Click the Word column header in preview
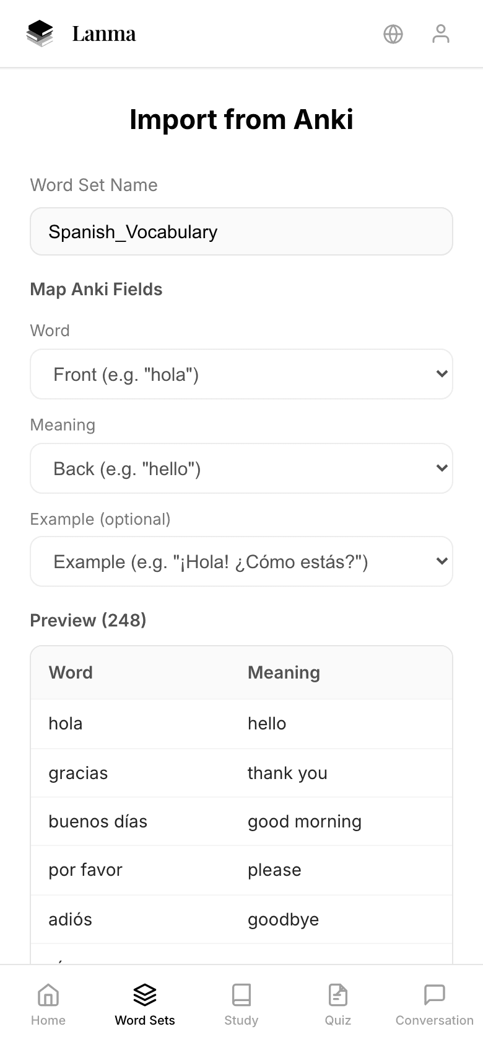 71,672
